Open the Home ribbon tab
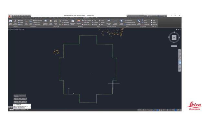Viewport: 207px width, 116px height. [x=15, y=18]
